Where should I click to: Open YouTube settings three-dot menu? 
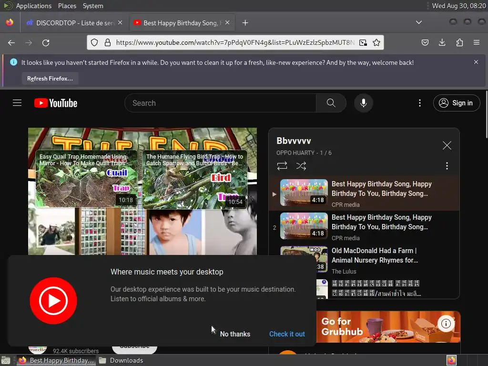point(419,103)
